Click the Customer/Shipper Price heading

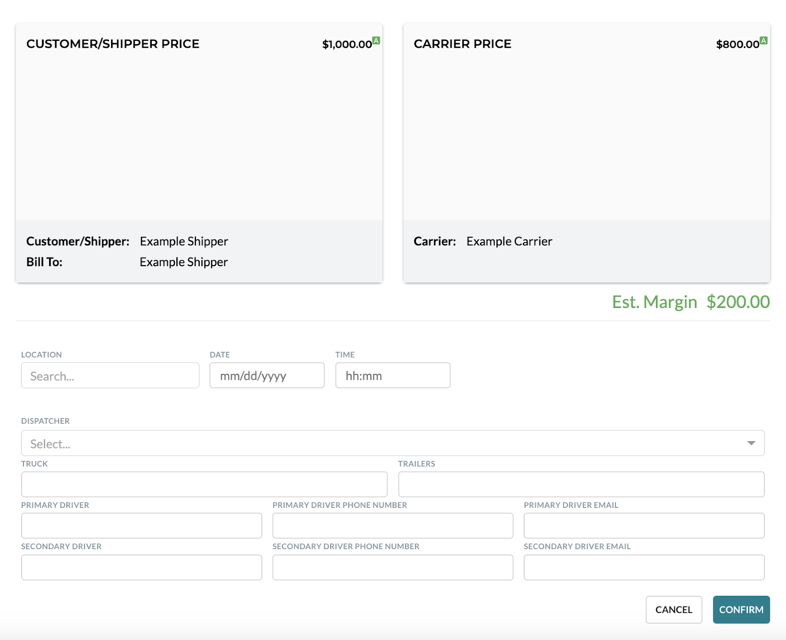click(113, 44)
